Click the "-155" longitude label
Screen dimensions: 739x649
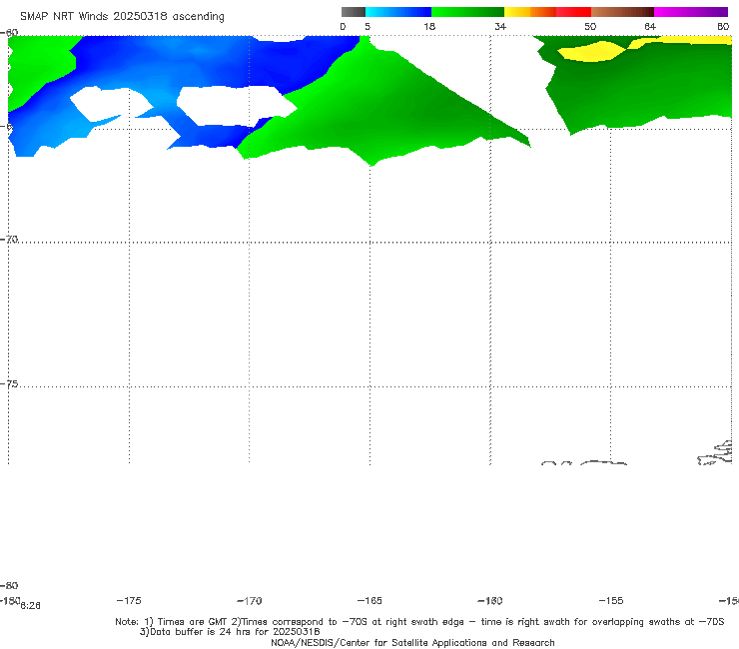(x=611, y=601)
